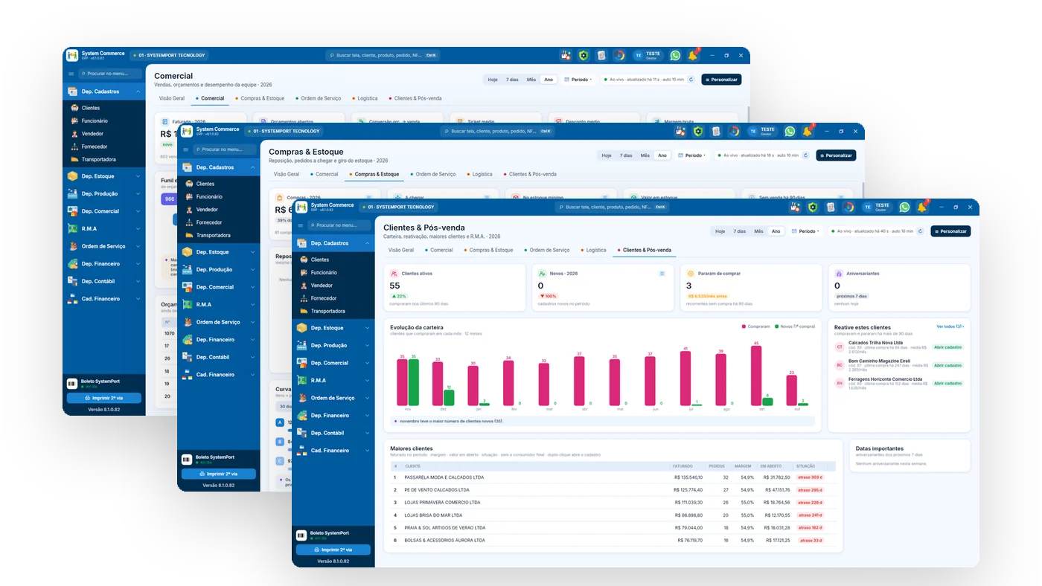
Task: Select '7 dias' period in Clientes & Pós-venda window
Action: [740, 231]
